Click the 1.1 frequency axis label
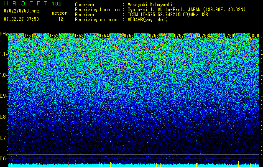The height and width of the screenshot is (167, 263). click(x=4, y=54)
